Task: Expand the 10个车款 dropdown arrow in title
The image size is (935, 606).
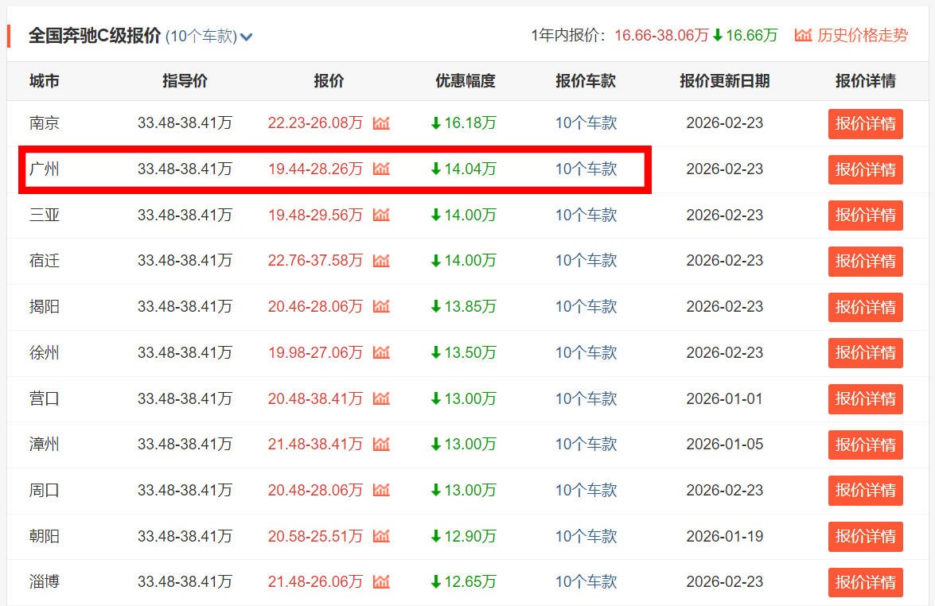Action: click(246, 37)
